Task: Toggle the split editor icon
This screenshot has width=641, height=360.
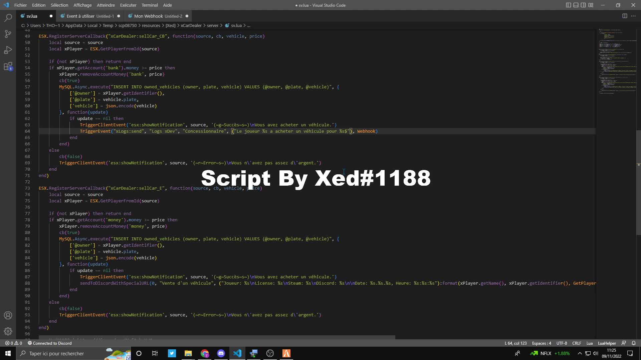Action: pos(624,16)
